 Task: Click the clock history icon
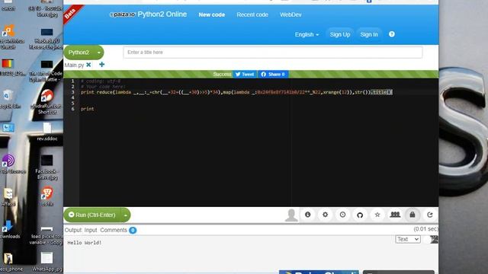pyautogui.click(x=342, y=215)
